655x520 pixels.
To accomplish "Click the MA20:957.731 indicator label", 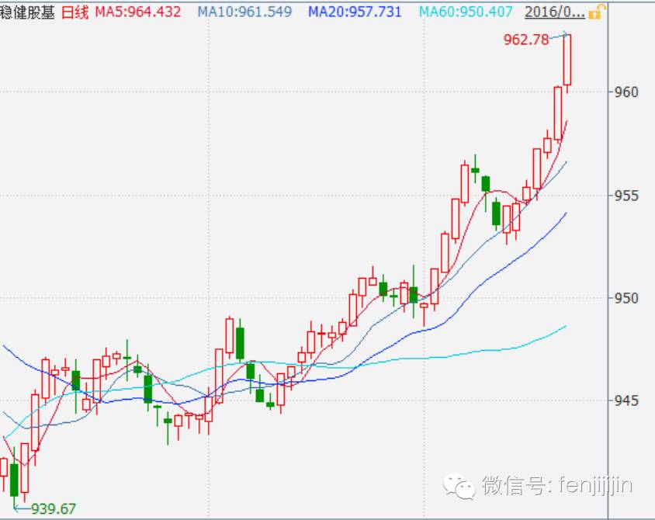I will point(355,12).
